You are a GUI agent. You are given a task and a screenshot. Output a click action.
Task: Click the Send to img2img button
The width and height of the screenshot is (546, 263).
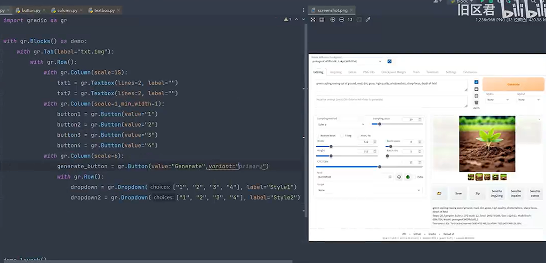pos(496,193)
